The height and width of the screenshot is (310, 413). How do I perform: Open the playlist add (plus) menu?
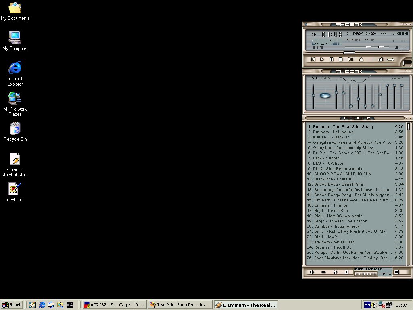coord(312,272)
